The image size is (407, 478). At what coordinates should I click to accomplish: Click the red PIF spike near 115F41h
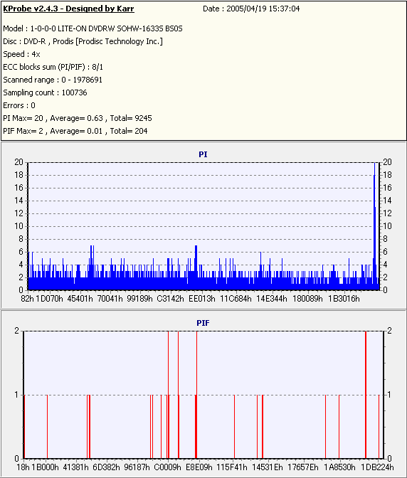(x=234, y=427)
